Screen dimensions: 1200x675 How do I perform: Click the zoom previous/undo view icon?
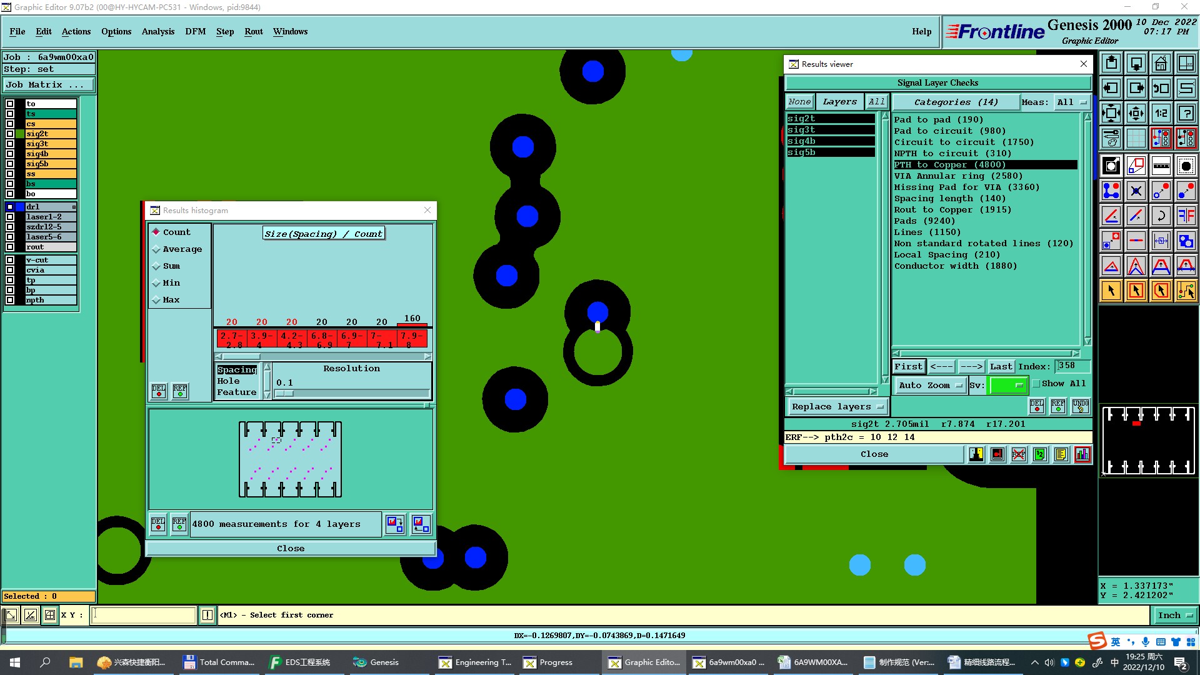(1161, 88)
